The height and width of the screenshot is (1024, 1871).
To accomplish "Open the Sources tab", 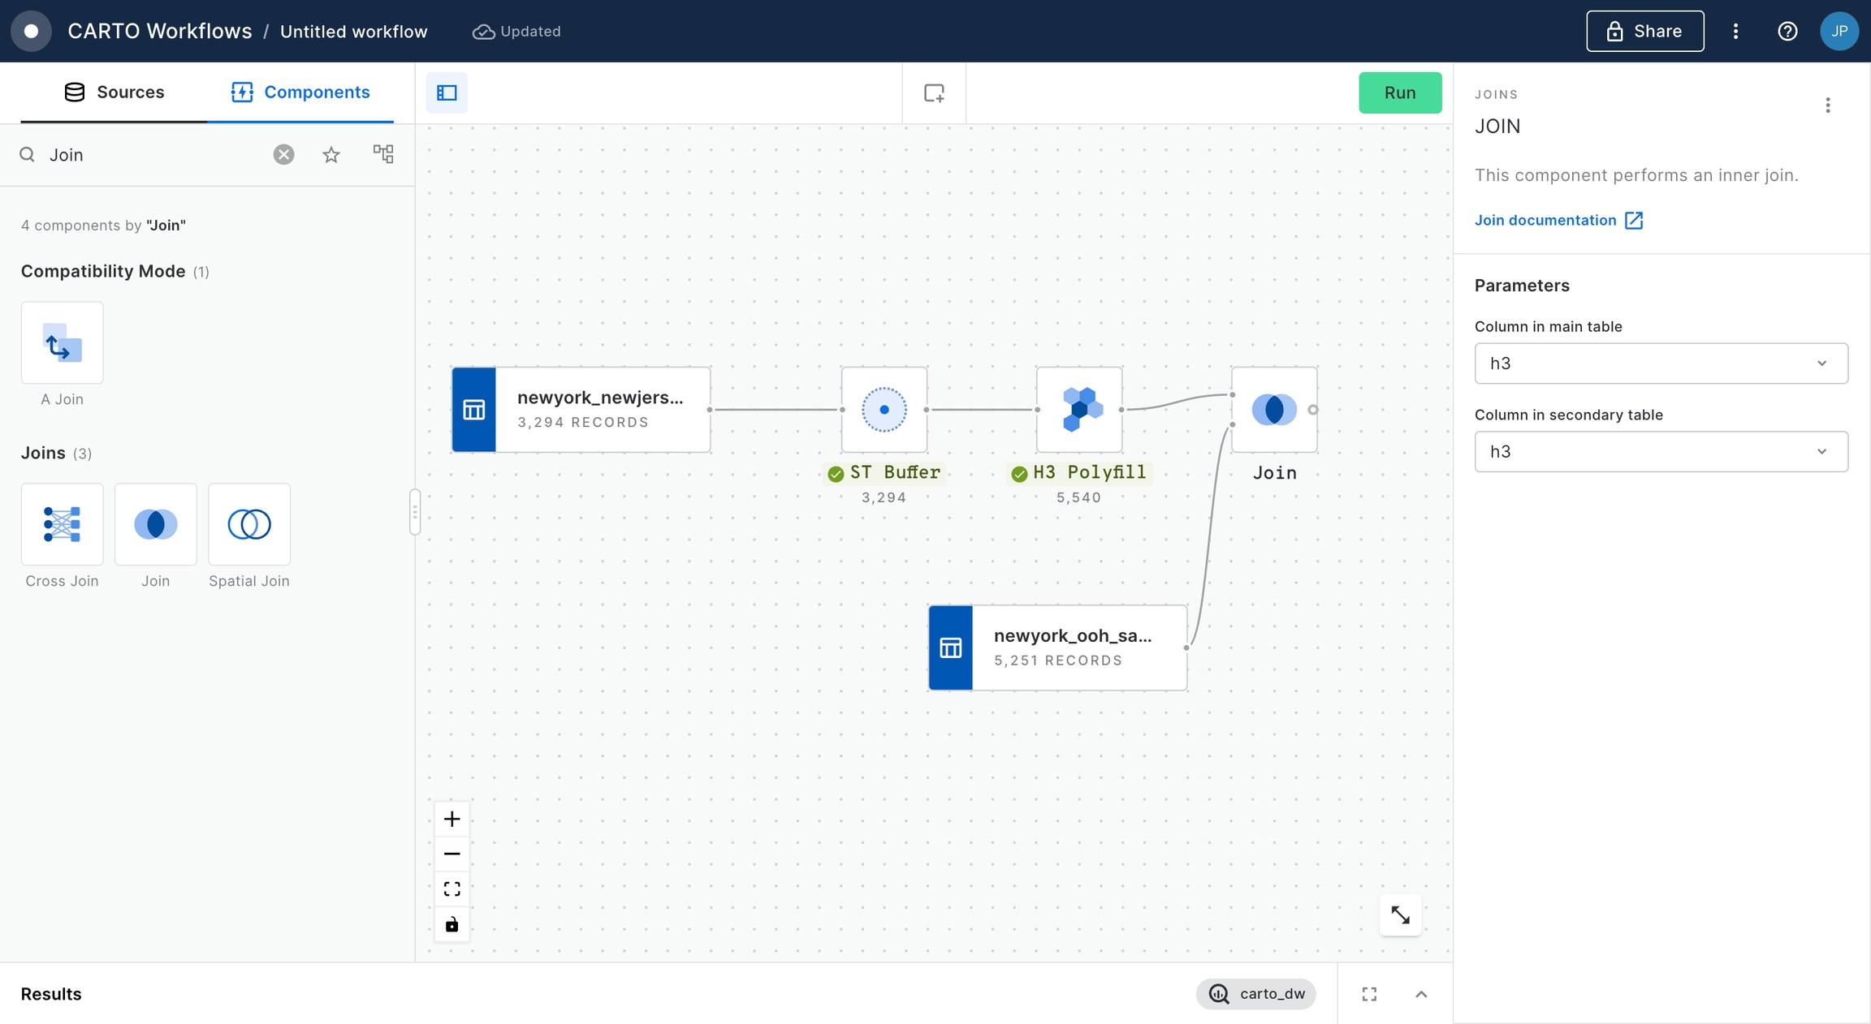I will [114, 92].
